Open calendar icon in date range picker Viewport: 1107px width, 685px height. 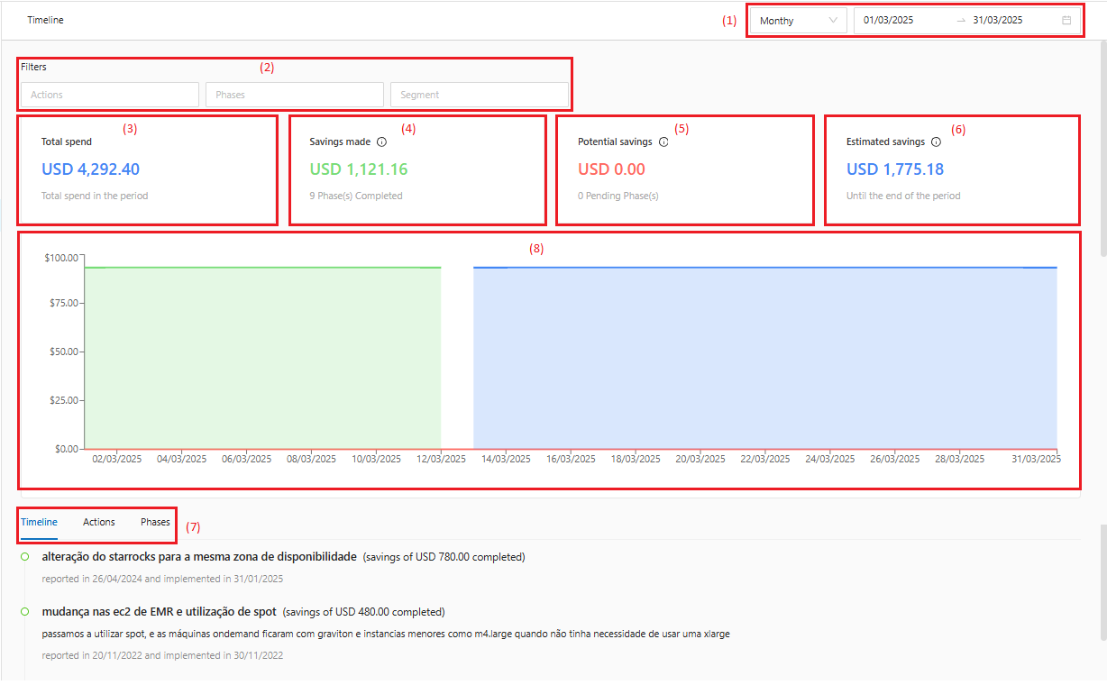tap(1066, 21)
